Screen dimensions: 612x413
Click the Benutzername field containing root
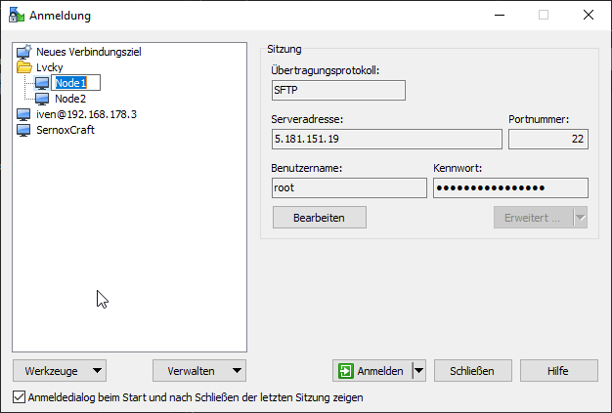click(x=349, y=188)
